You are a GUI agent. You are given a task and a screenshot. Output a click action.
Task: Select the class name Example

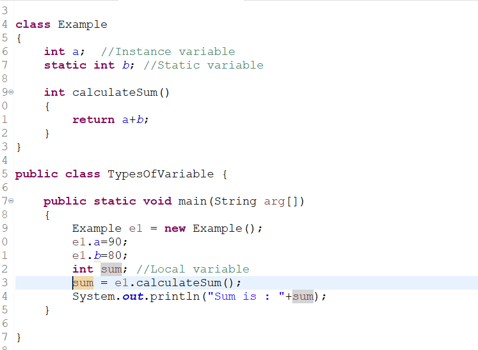pyautogui.click(x=82, y=24)
